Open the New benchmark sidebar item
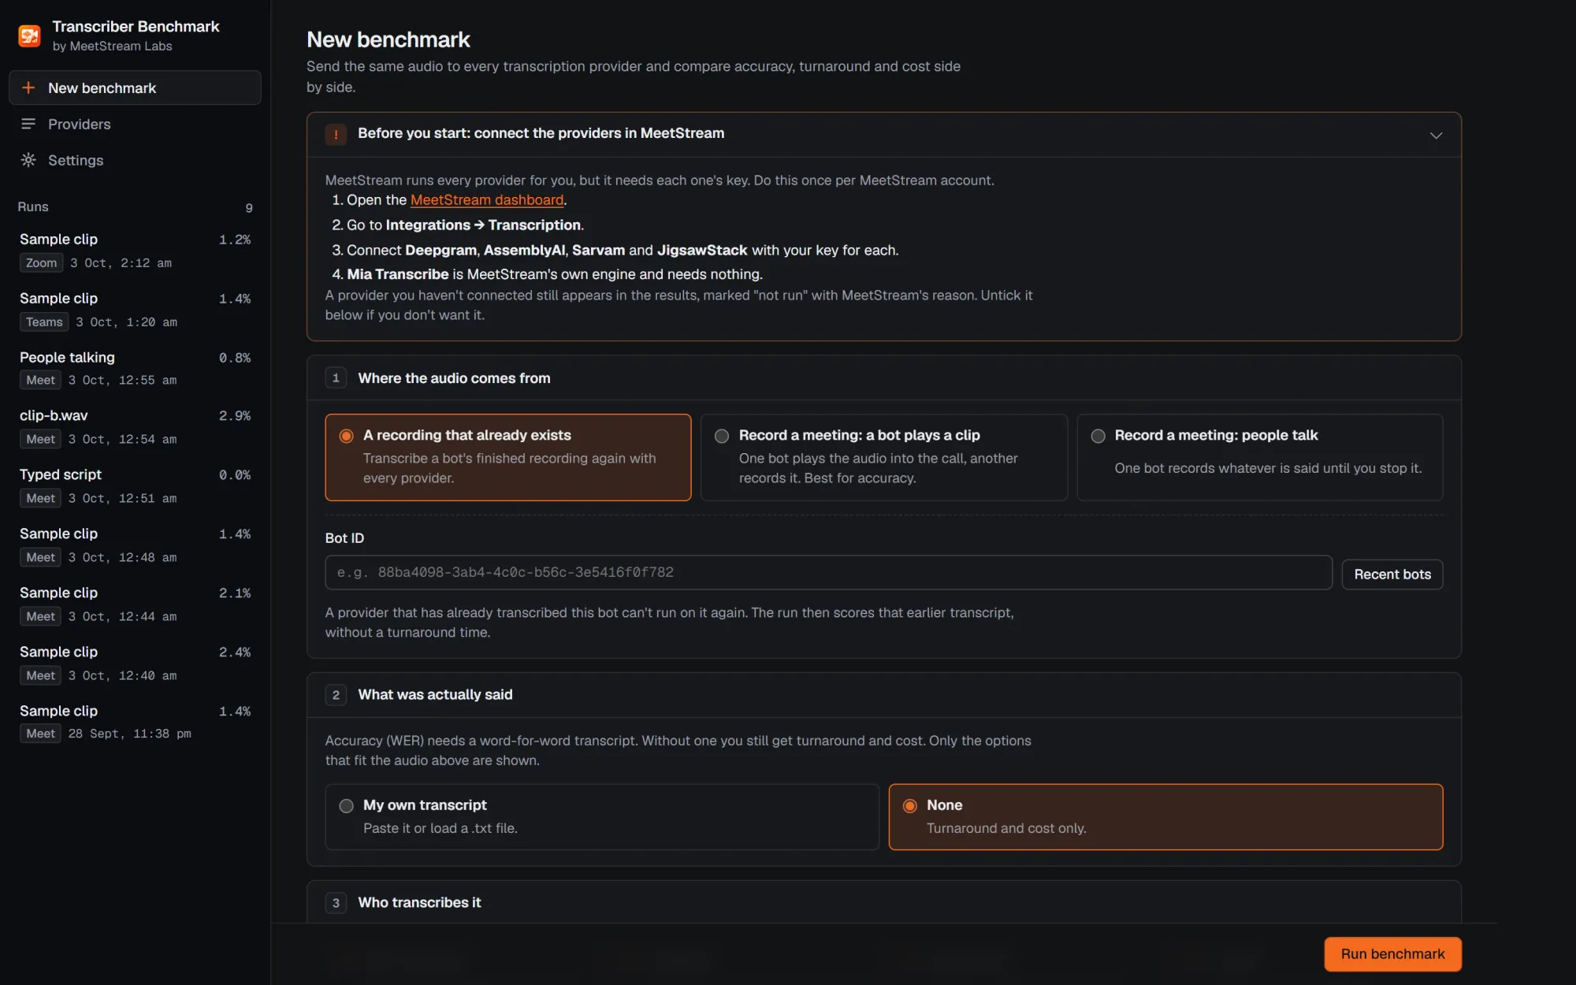The width and height of the screenshot is (1576, 985). [135, 87]
